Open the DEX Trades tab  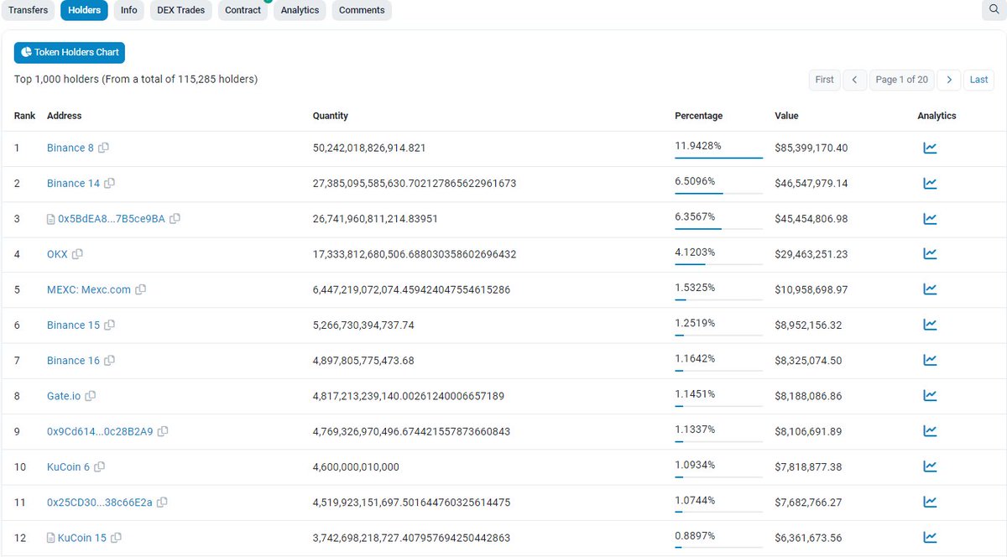[x=181, y=10]
